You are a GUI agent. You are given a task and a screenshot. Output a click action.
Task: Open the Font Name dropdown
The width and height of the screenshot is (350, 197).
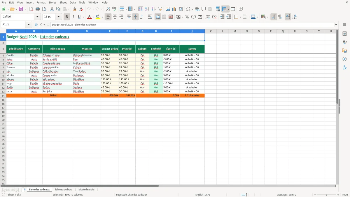(x=37, y=17)
